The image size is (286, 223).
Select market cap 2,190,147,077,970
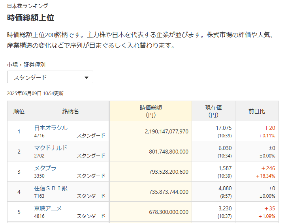click(167, 131)
